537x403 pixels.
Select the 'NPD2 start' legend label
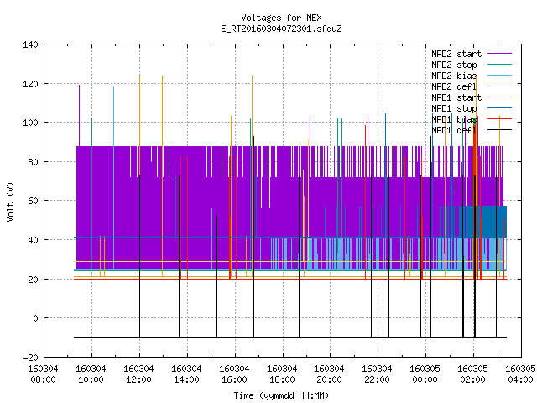(x=456, y=54)
